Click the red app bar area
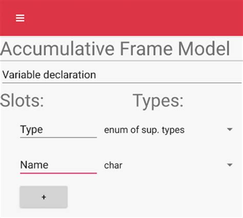243x218 pixels. (121, 18)
